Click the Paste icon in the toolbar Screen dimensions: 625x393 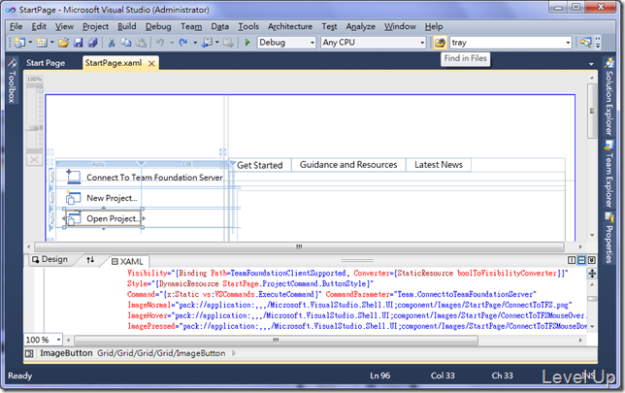pos(141,43)
